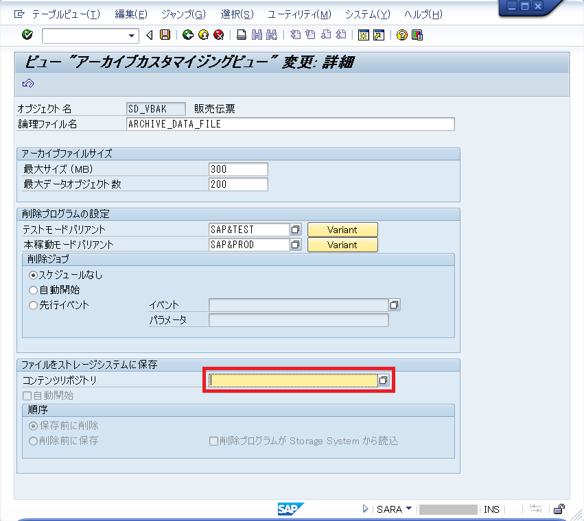Go back using the green arrow icon
Screen dimensions: 584x521
(x=188, y=35)
